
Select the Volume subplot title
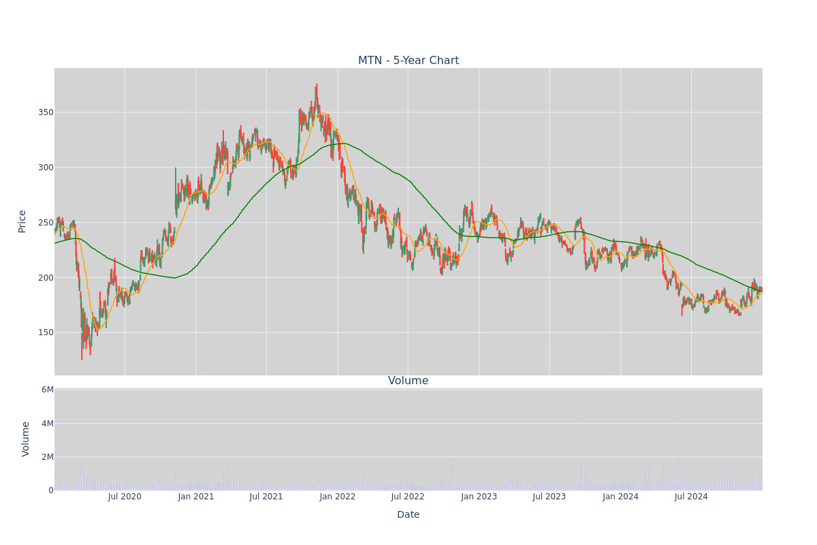[x=408, y=381]
